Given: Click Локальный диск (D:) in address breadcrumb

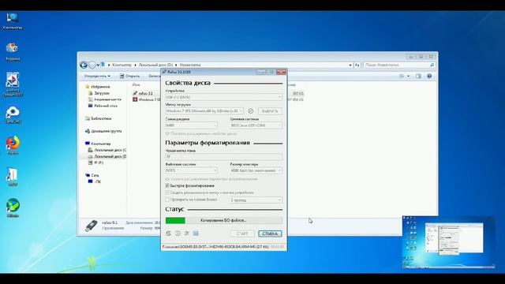Looking at the screenshot, I should (x=155, y=65).
